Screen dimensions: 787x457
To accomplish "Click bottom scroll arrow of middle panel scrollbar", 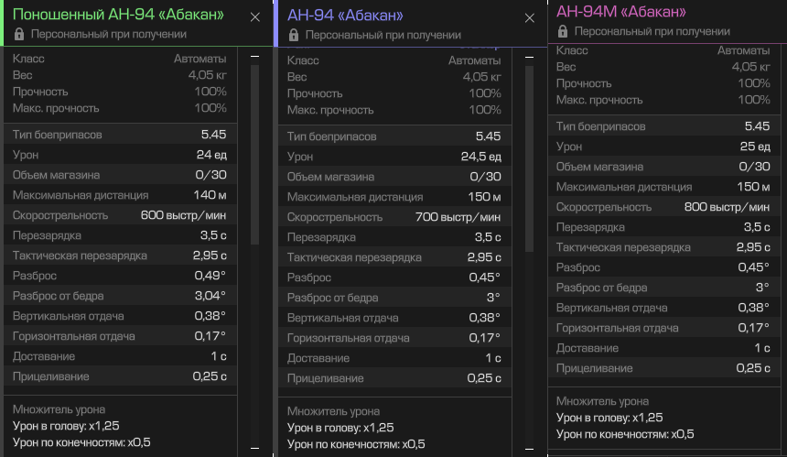I will pyautogui.click(x=529, y=449).
